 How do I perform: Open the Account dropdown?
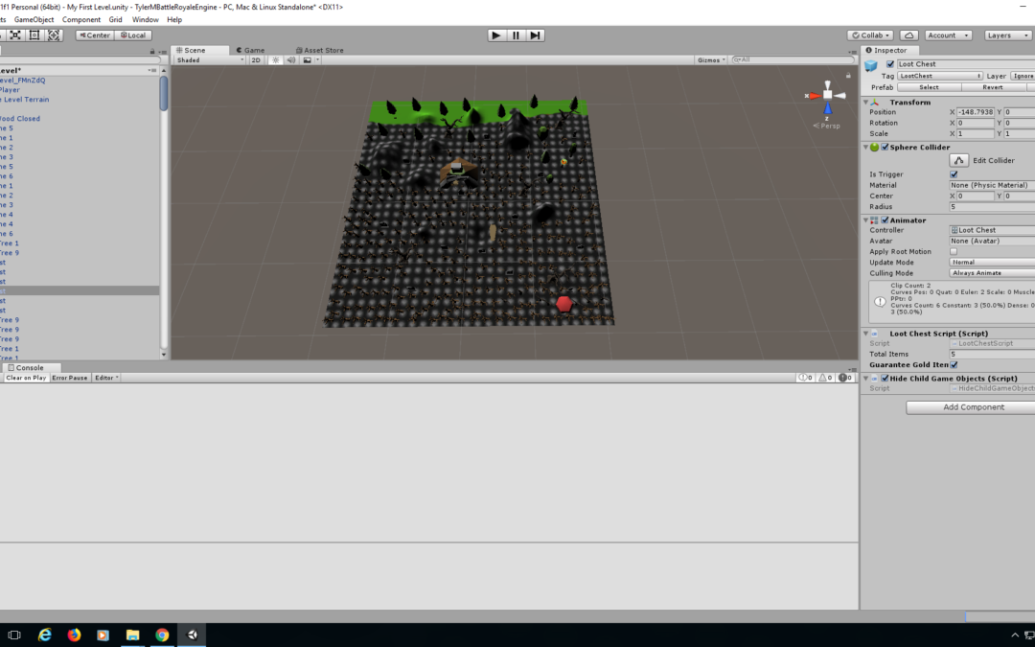point(947,35)
